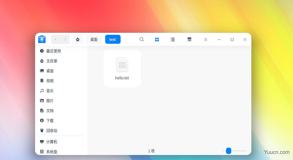Switch to the detailed tree view icon
The height and width of the screenshot is (160, 293).
tap(189, 39)
